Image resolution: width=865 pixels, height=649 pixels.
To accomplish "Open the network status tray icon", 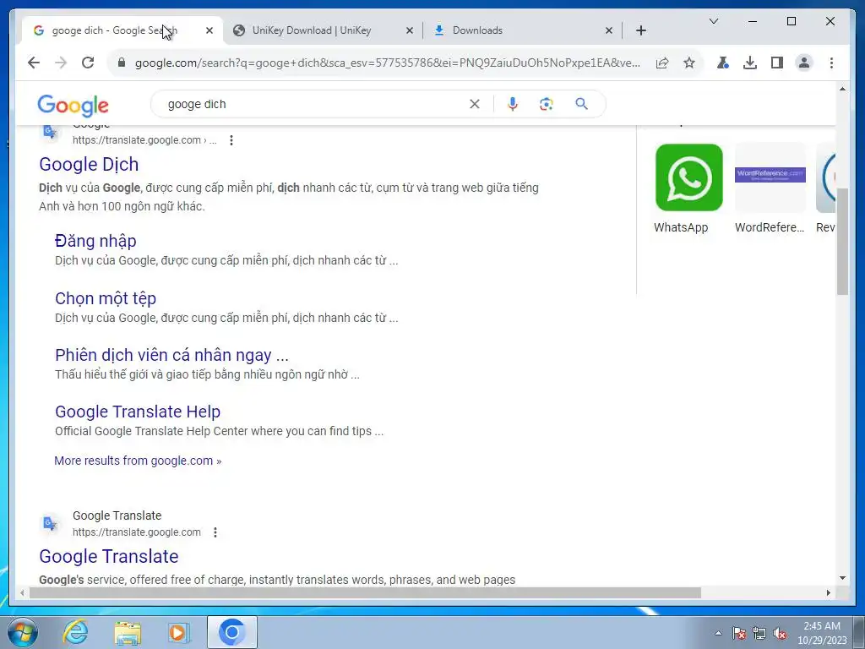I will [x=759, y=633].
